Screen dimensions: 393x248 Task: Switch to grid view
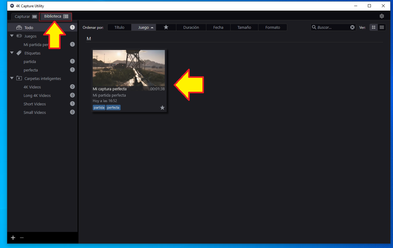(373, 27)
